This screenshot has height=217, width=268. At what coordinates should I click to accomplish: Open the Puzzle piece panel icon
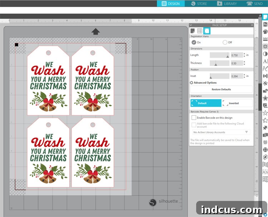[x=265, y=127]
